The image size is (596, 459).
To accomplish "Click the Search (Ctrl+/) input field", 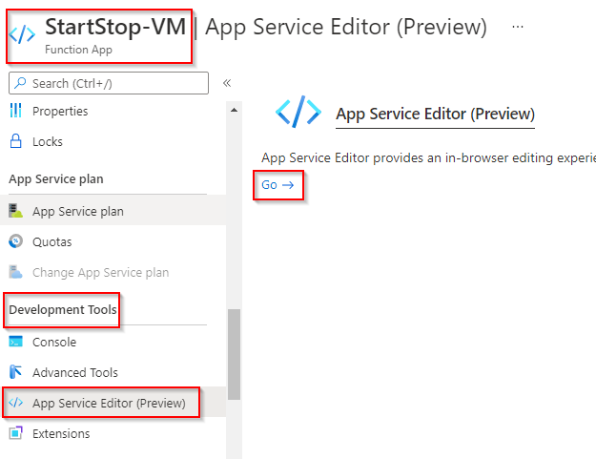I will 109,83.
